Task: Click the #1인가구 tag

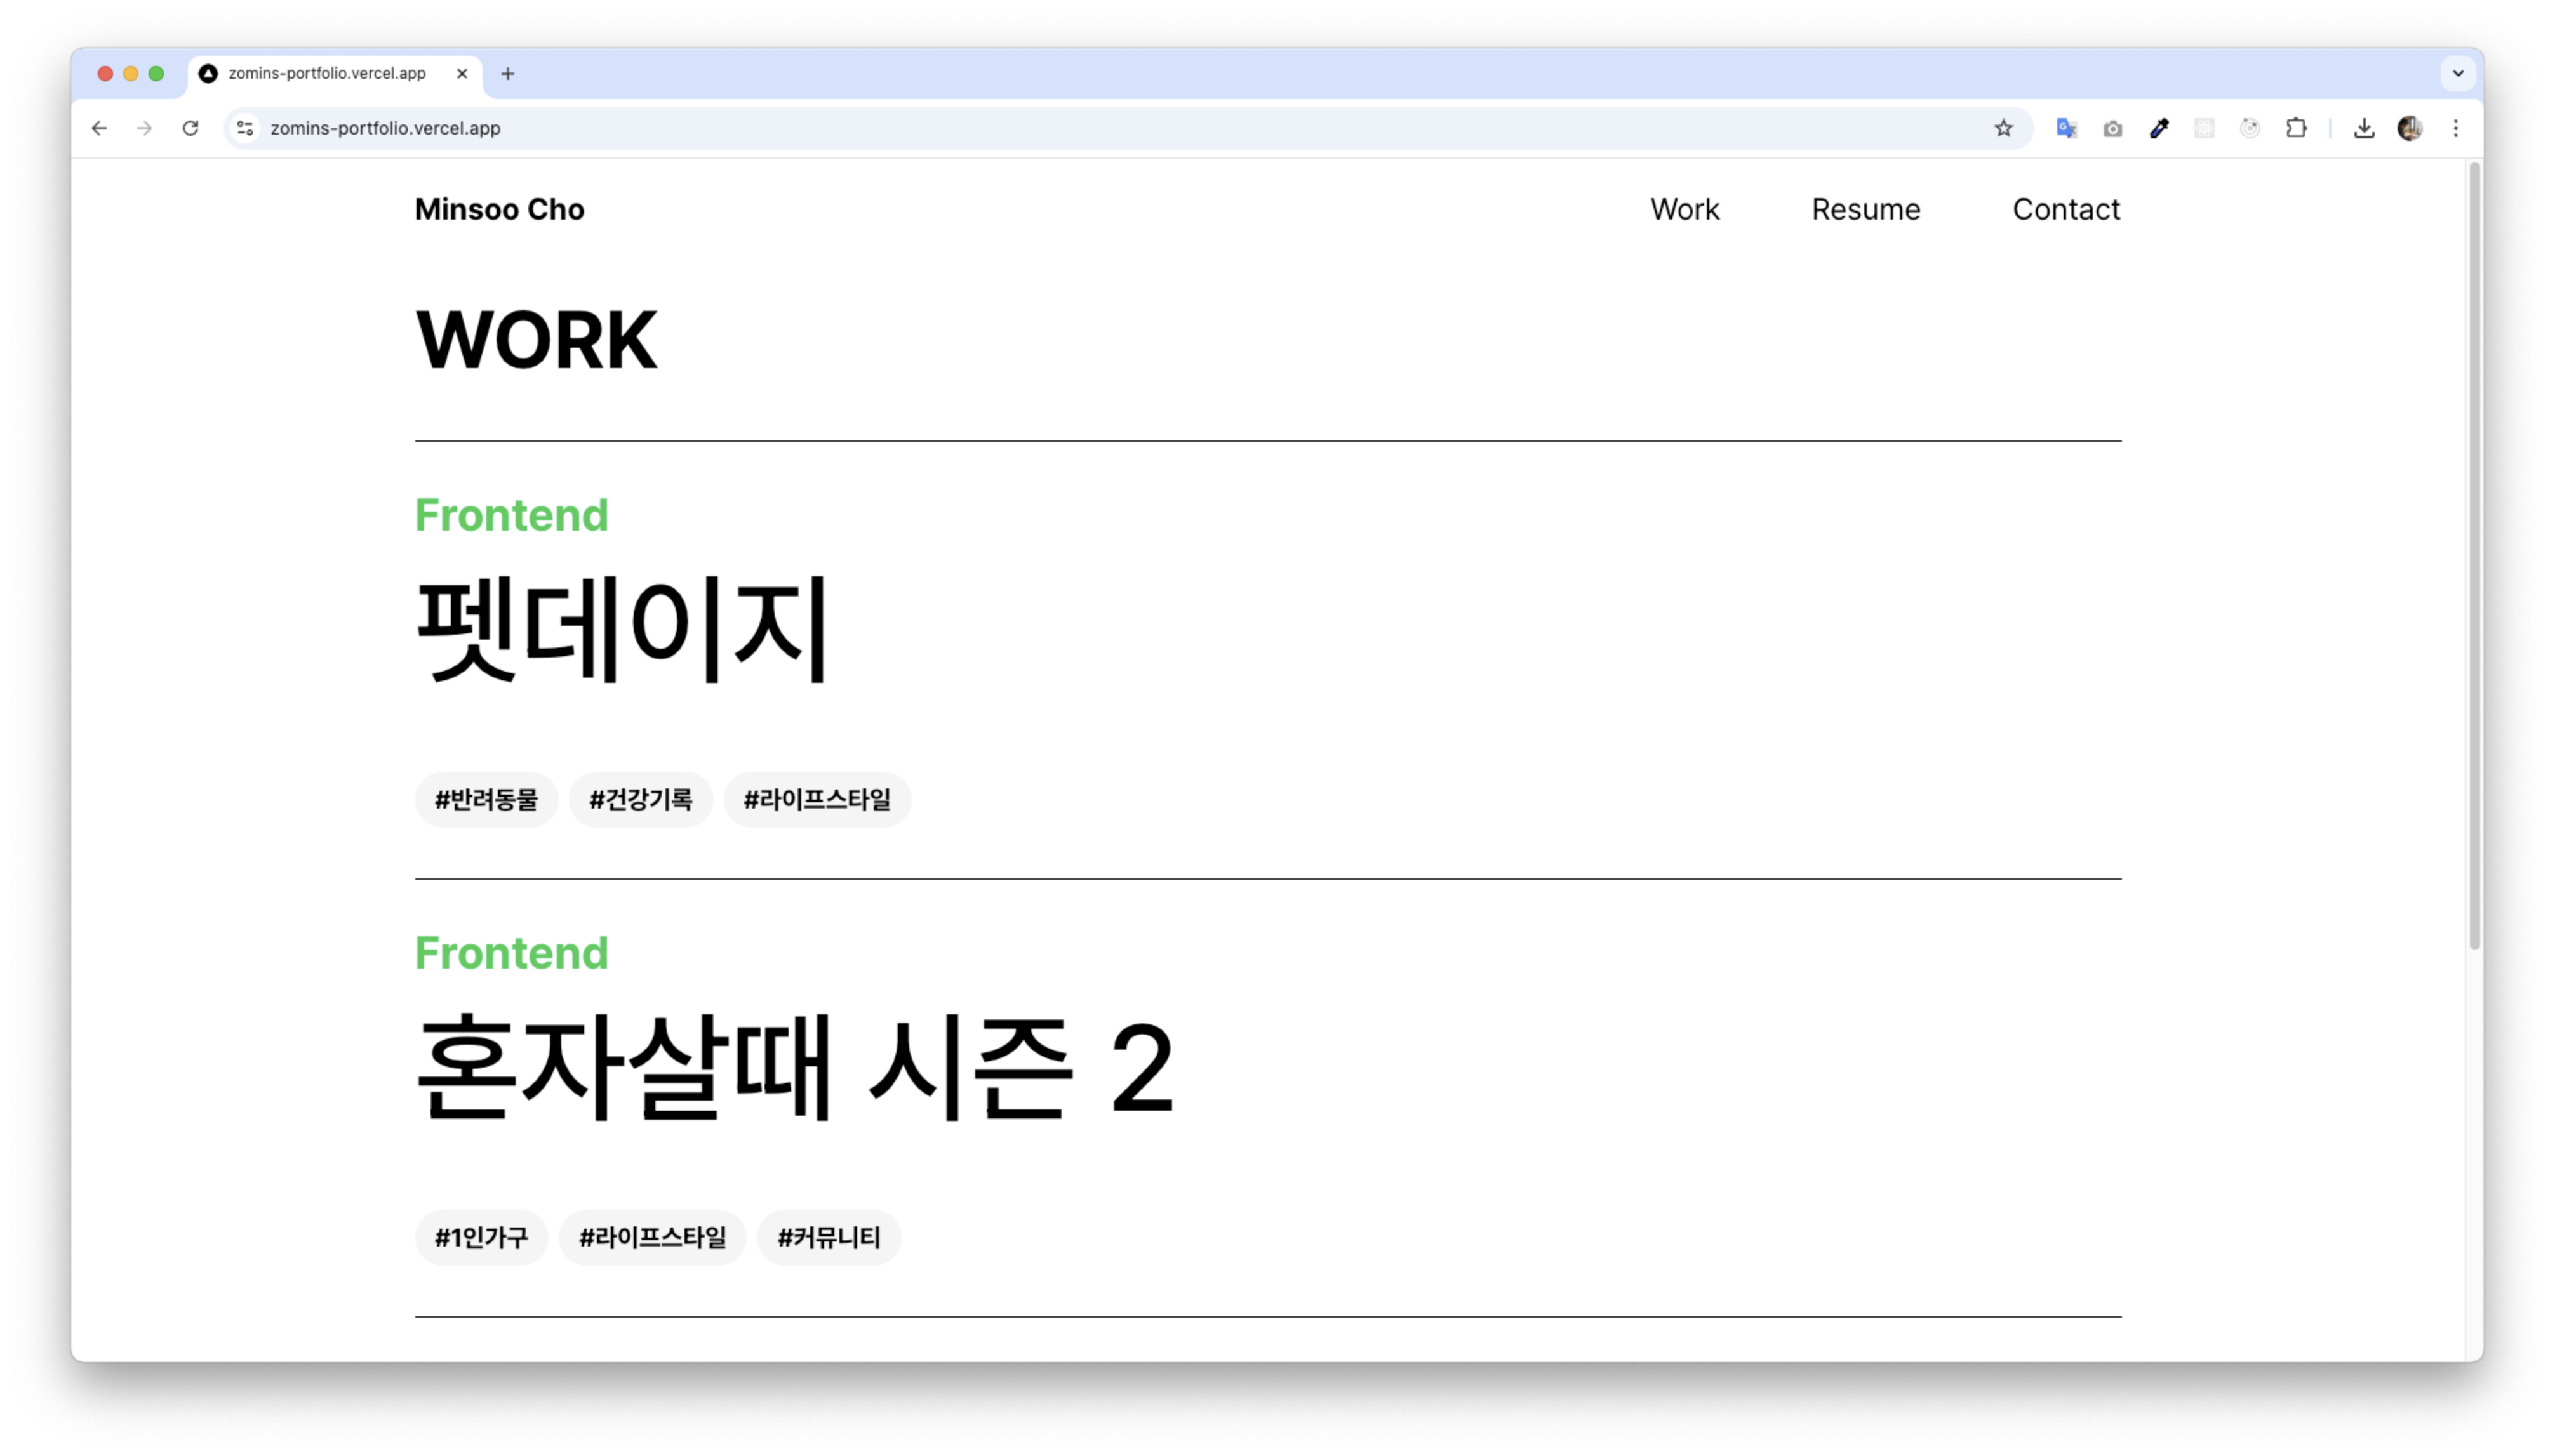Action: [481, 1237]
